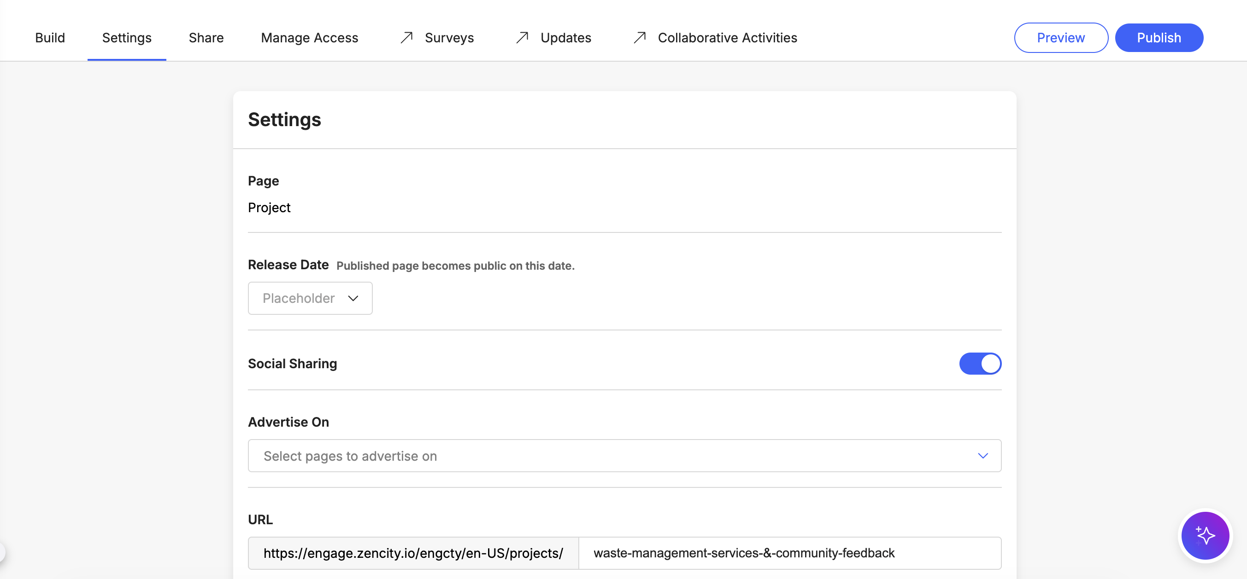1247x579 pixels.
Task: Click the base URL prefix box
Action: tap(413, 553)
